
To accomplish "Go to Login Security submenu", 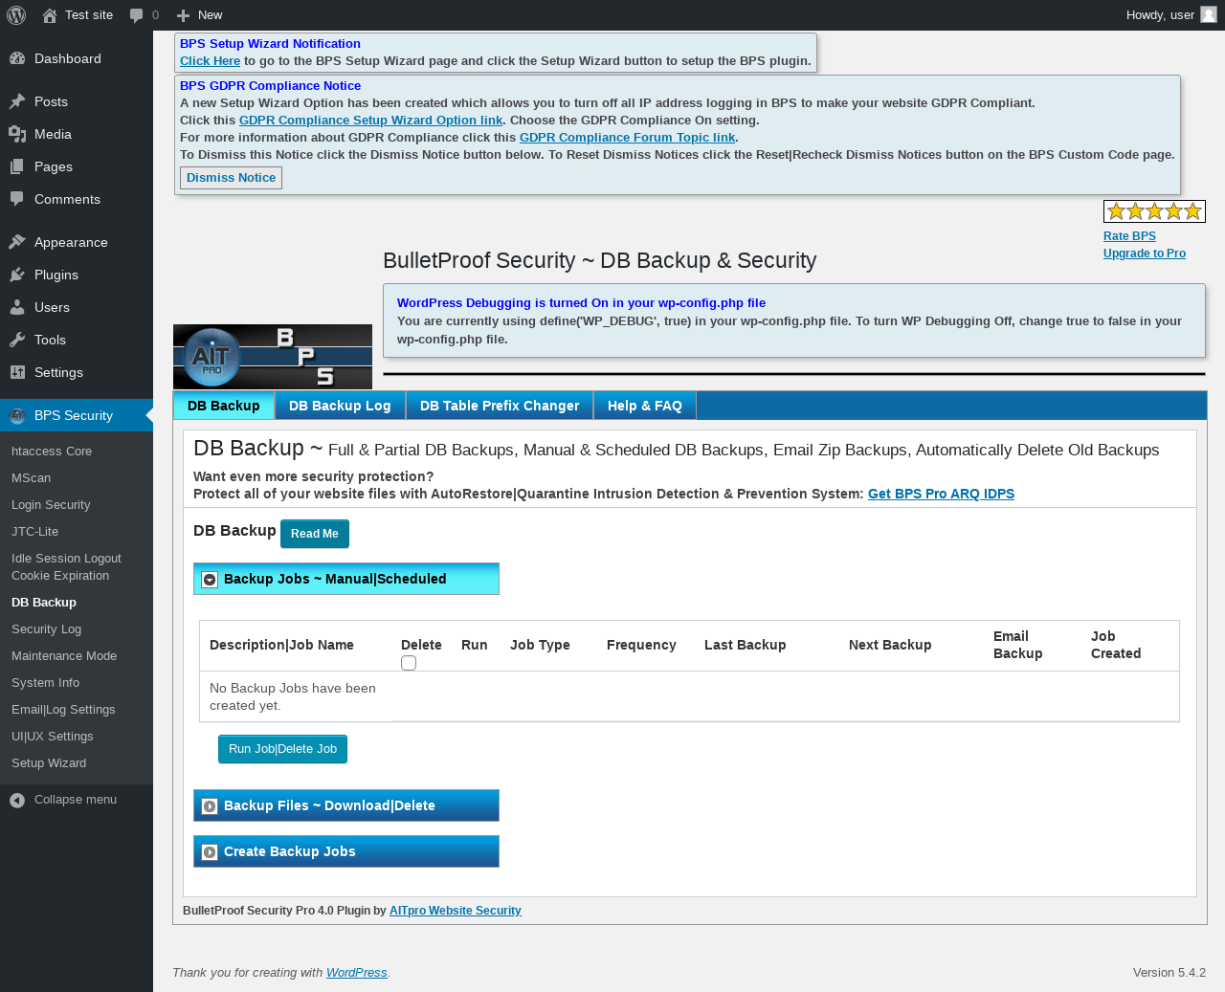I will tap(51, 505).
